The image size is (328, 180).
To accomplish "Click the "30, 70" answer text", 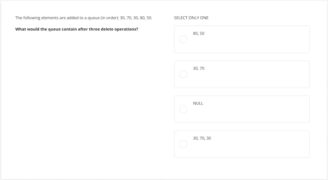I will click(x=199, y=68).
